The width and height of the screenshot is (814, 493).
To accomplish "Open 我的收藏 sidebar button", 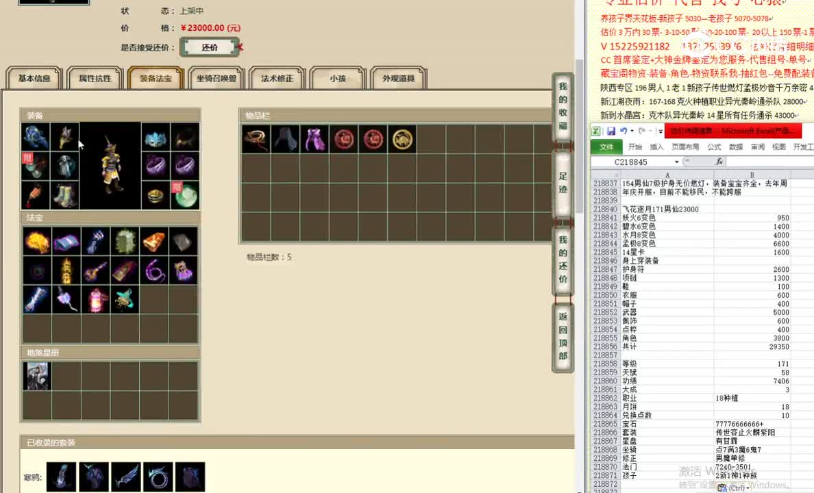I will pyautogui.click(x=563, y=106).
